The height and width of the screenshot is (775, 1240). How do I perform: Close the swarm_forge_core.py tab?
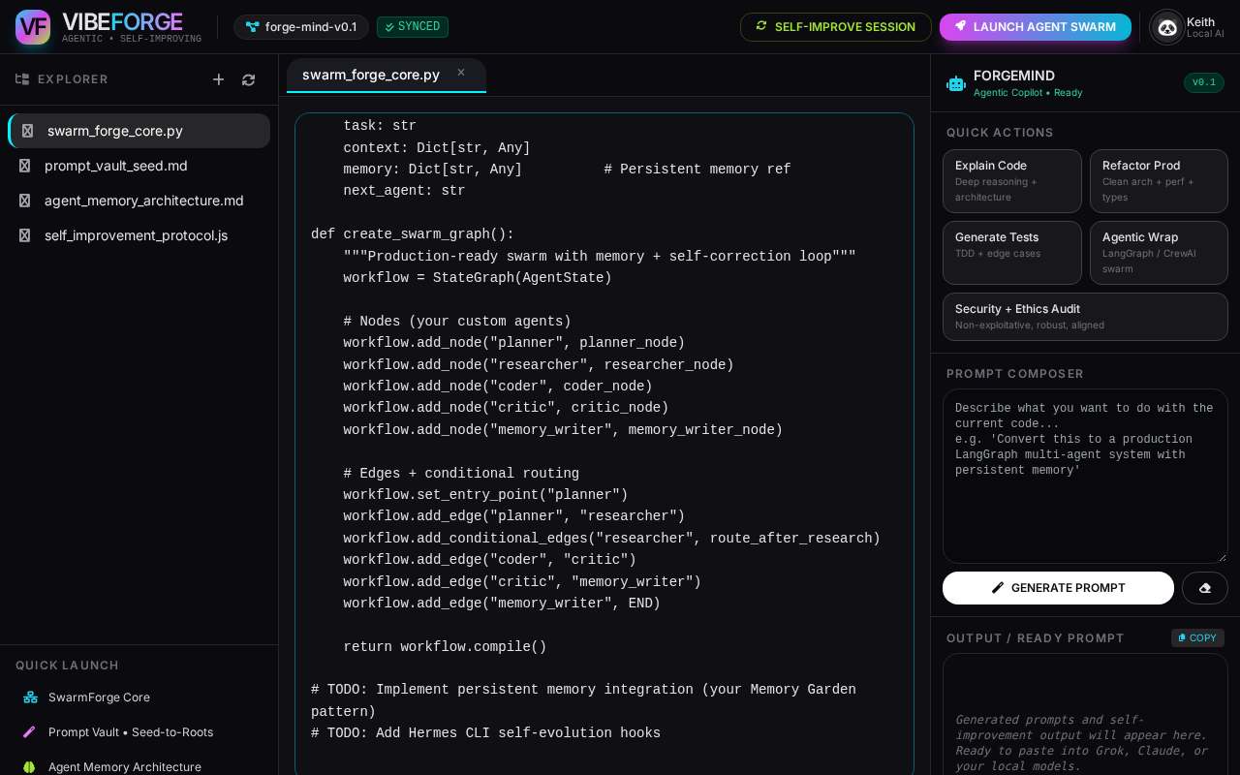pos(461,73)
